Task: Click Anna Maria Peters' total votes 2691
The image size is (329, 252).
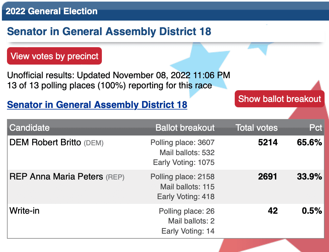Action: [268, 177]
